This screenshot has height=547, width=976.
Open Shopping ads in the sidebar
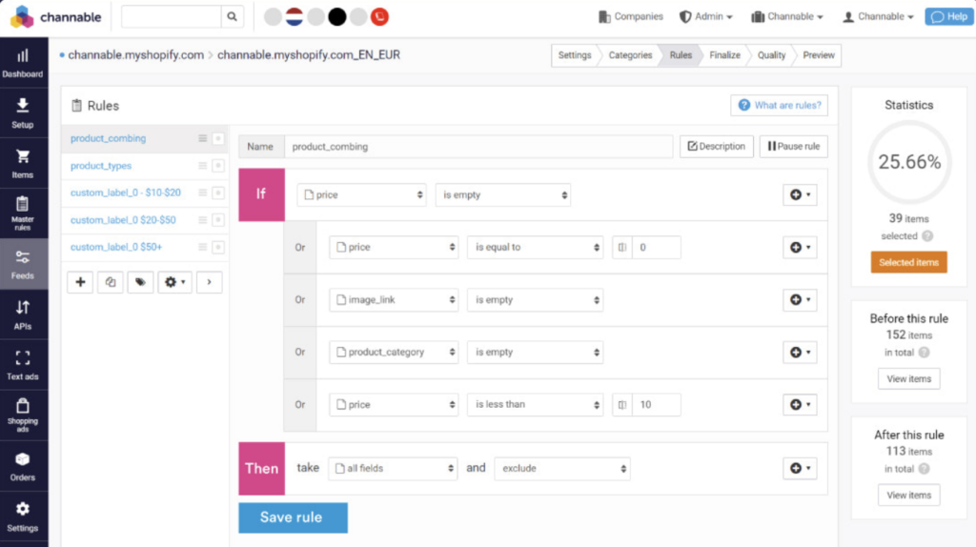tap(23, 415)
